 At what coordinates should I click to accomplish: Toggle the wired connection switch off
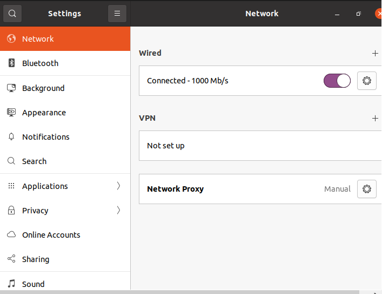click(337, 81)
